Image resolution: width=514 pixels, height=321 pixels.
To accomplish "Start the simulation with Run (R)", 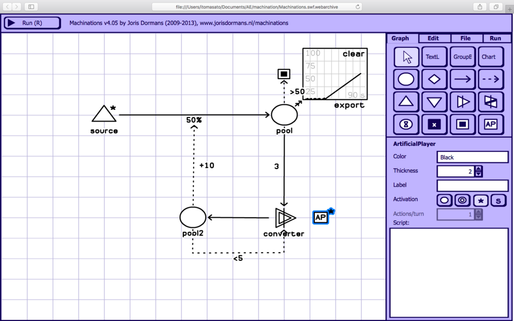I will point(32,23).
